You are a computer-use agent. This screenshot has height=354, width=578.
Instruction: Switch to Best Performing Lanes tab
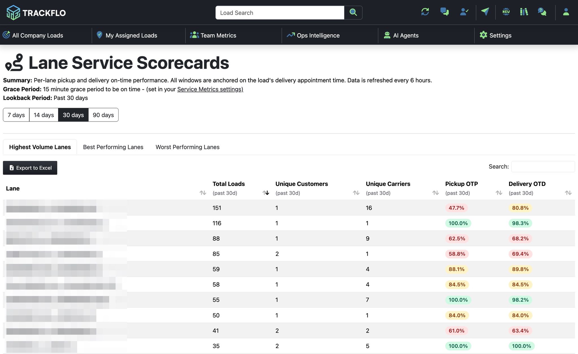(113, 147)
